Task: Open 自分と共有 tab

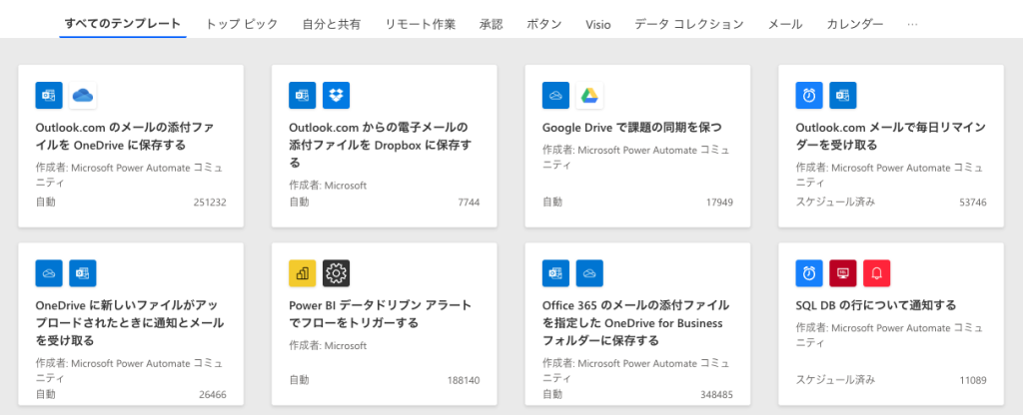Action: (332, 24)
